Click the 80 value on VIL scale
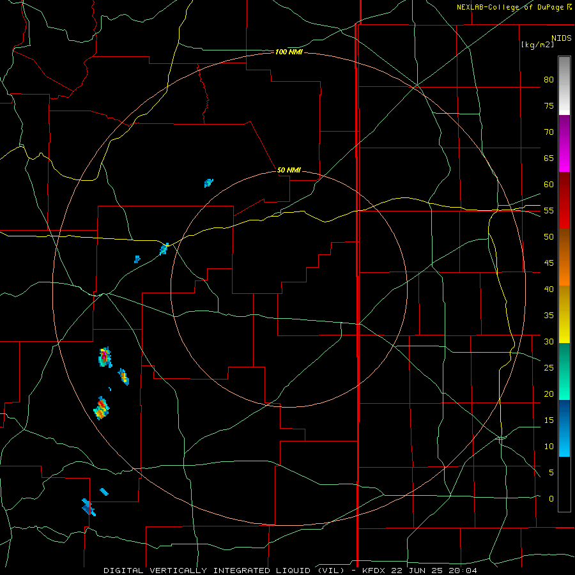The image size is (575, 575). pyautogui.click(x=549, y=80)
